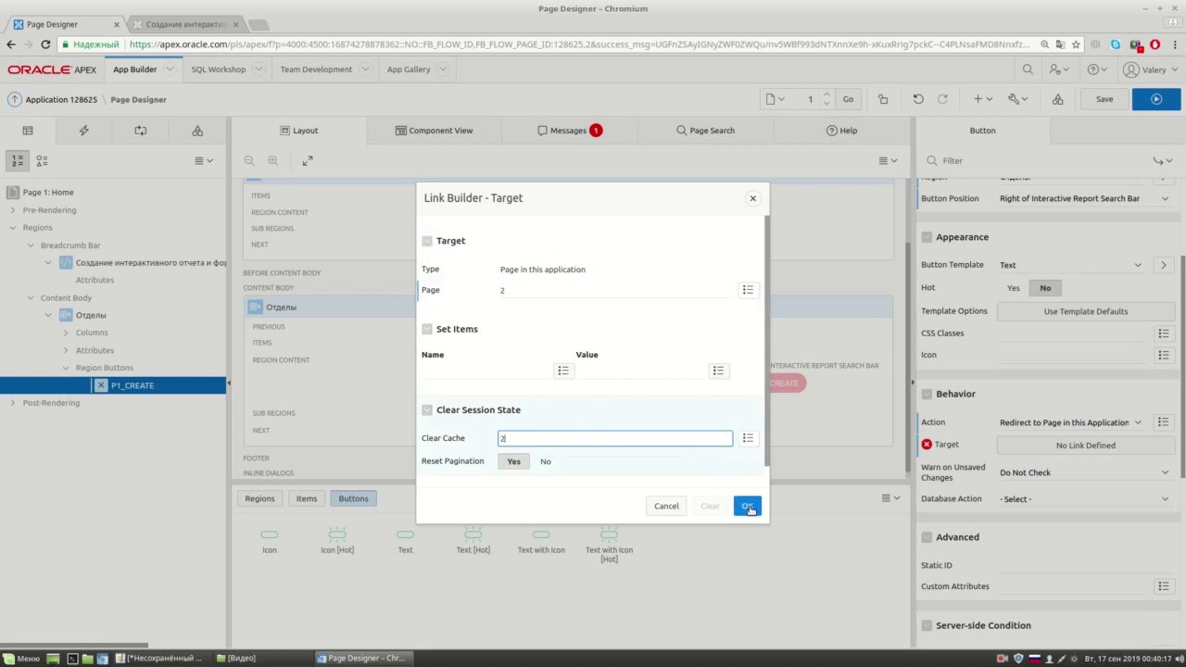Screen dimensions: 1186x667
Task: Click the SQL Workshop menu
Action: click(x=219, y=69)
